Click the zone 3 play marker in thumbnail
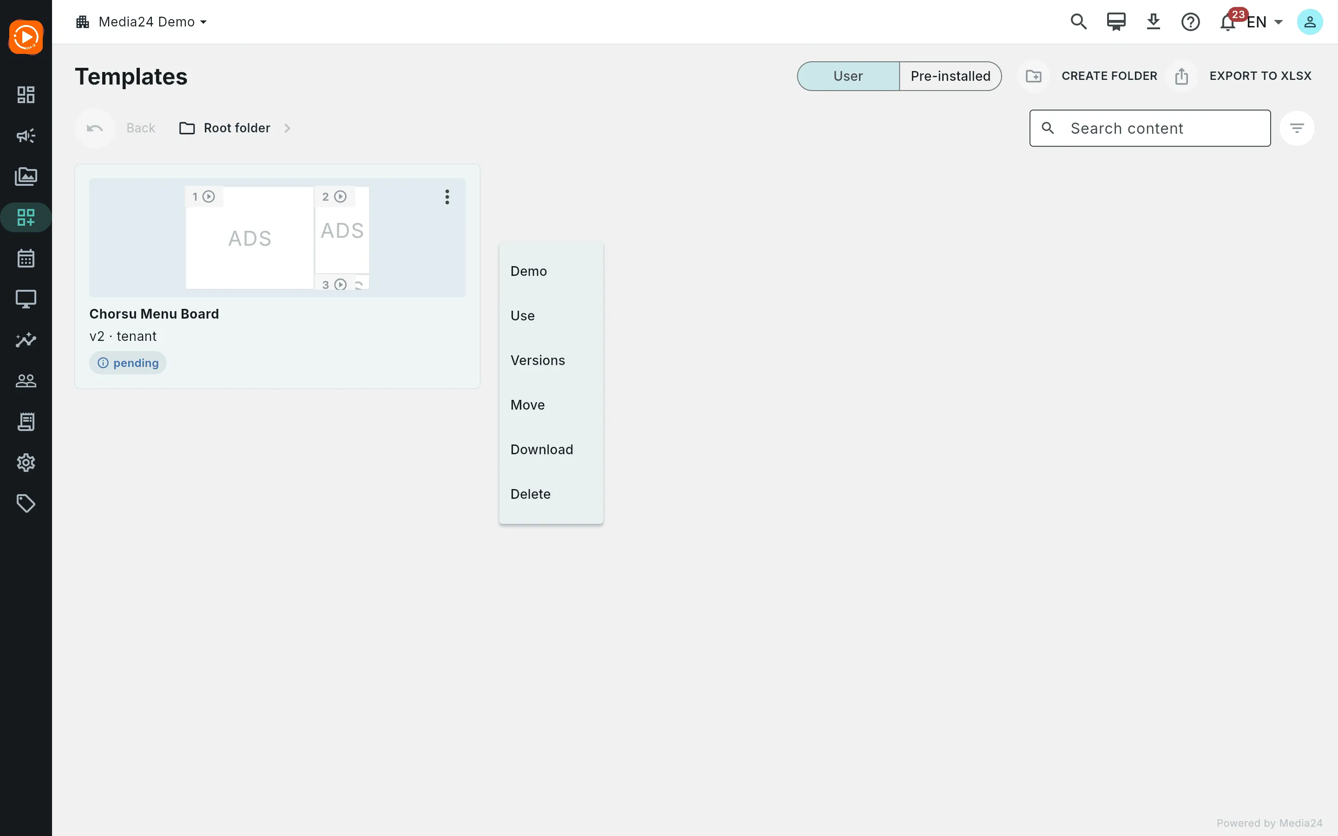The width and height of the screenshot is (1338, 836). click(x=341, y=284)
